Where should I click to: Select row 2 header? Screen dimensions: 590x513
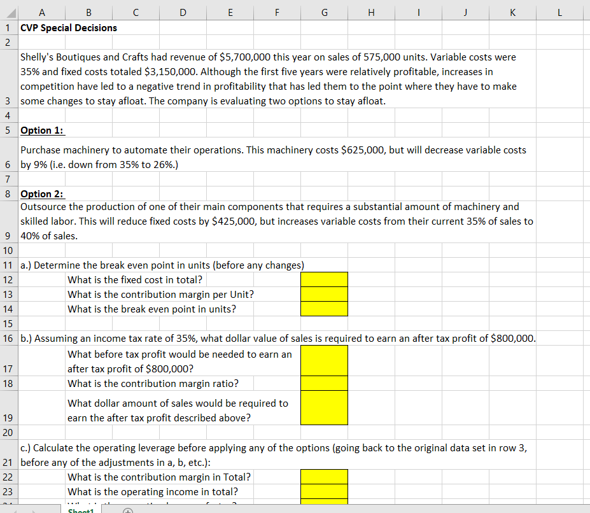[x=8, y=42]
